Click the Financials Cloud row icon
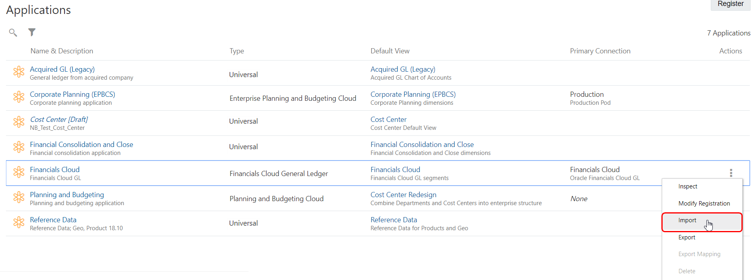 19,172
